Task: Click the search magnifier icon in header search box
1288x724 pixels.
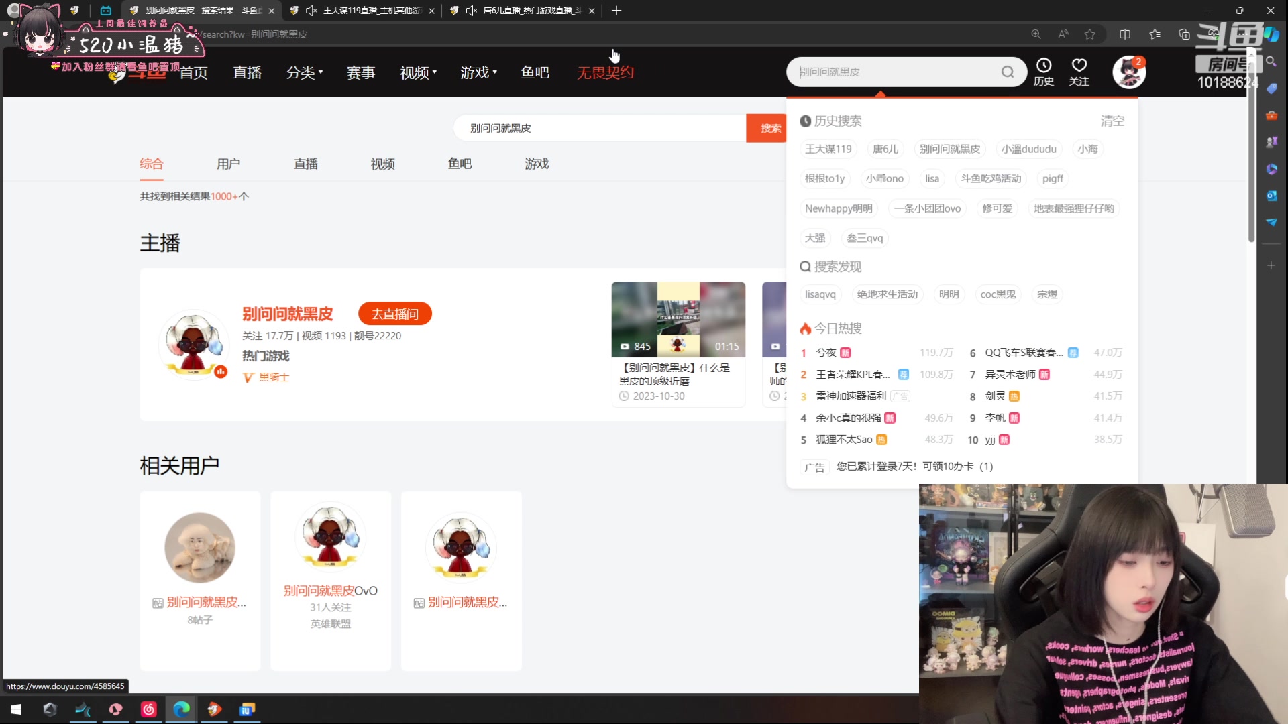Action: (1007, 72)
